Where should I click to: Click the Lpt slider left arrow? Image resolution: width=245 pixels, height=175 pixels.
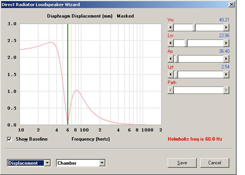point(171,75)
